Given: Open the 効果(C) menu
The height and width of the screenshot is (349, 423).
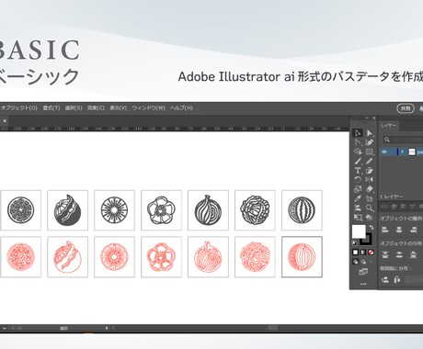Looking at the screenshot, I should pos(96,107).
